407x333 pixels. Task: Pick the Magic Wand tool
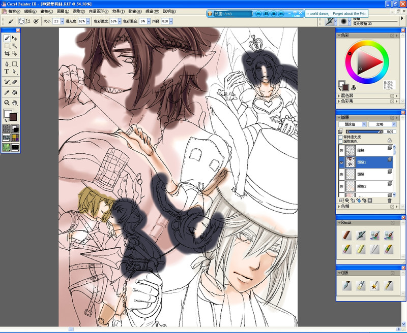click(15, 46)
